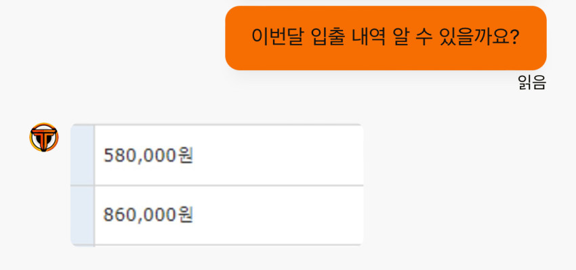Screen dimensions: 576x270
Task: Click the digits 860 in the second row
Action: (x=119, y=215)
